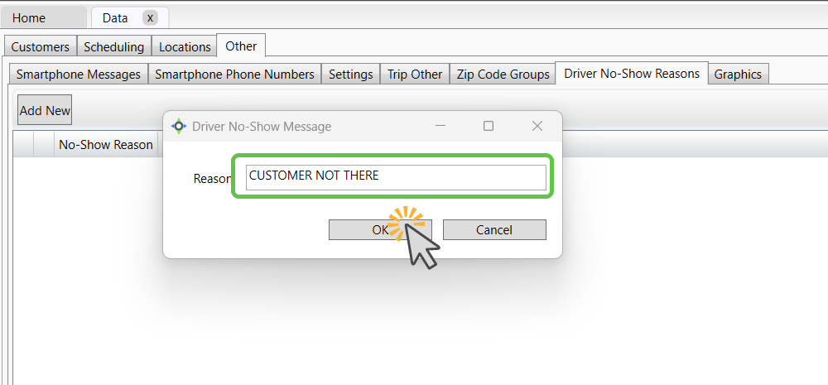Open the Scheduling tab
This screenshot has width=828, height=385.
coord(114,46)
